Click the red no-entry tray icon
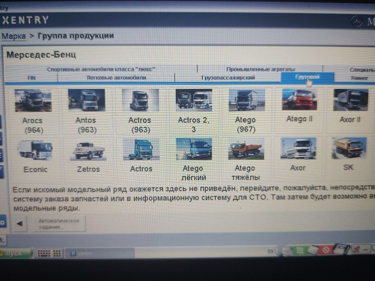This screenshot has height=281, width=375. [325, 250]
